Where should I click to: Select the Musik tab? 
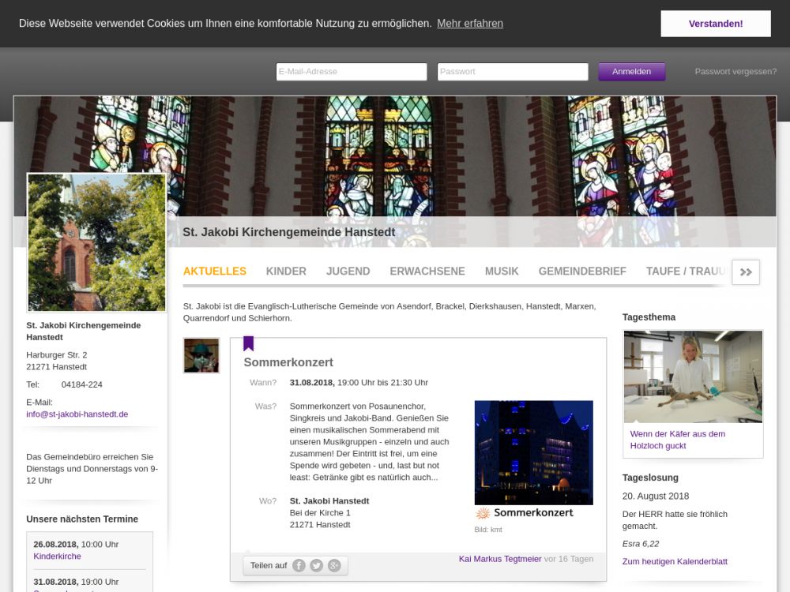click(502, 271)
